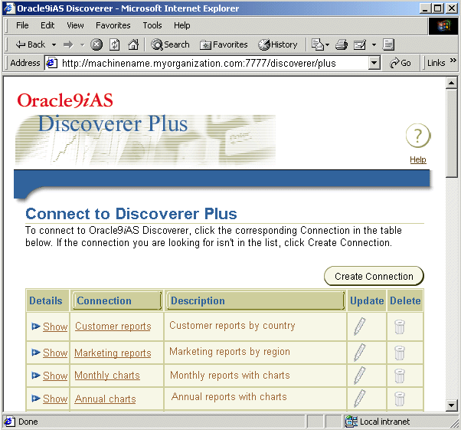
Task: Click the Local intranet zone icon
Action: coord(351,422)
